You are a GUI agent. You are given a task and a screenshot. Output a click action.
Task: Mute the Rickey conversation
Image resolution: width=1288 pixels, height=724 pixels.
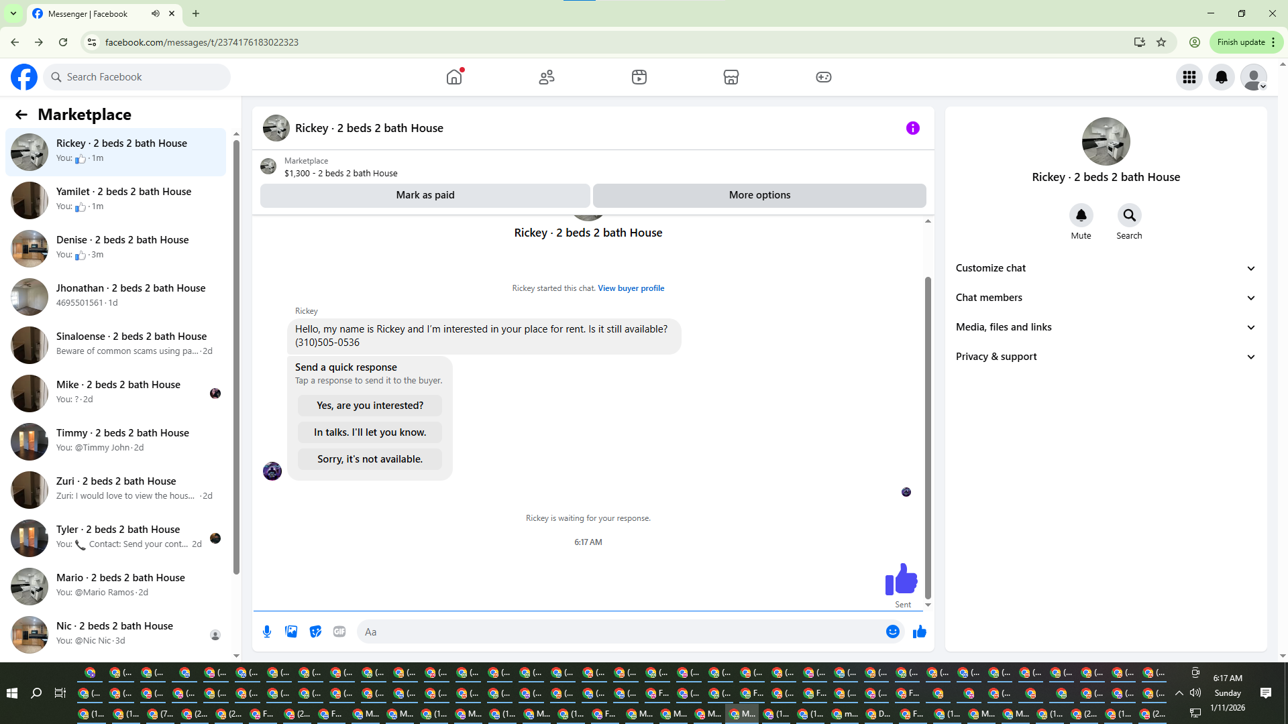1081,215
